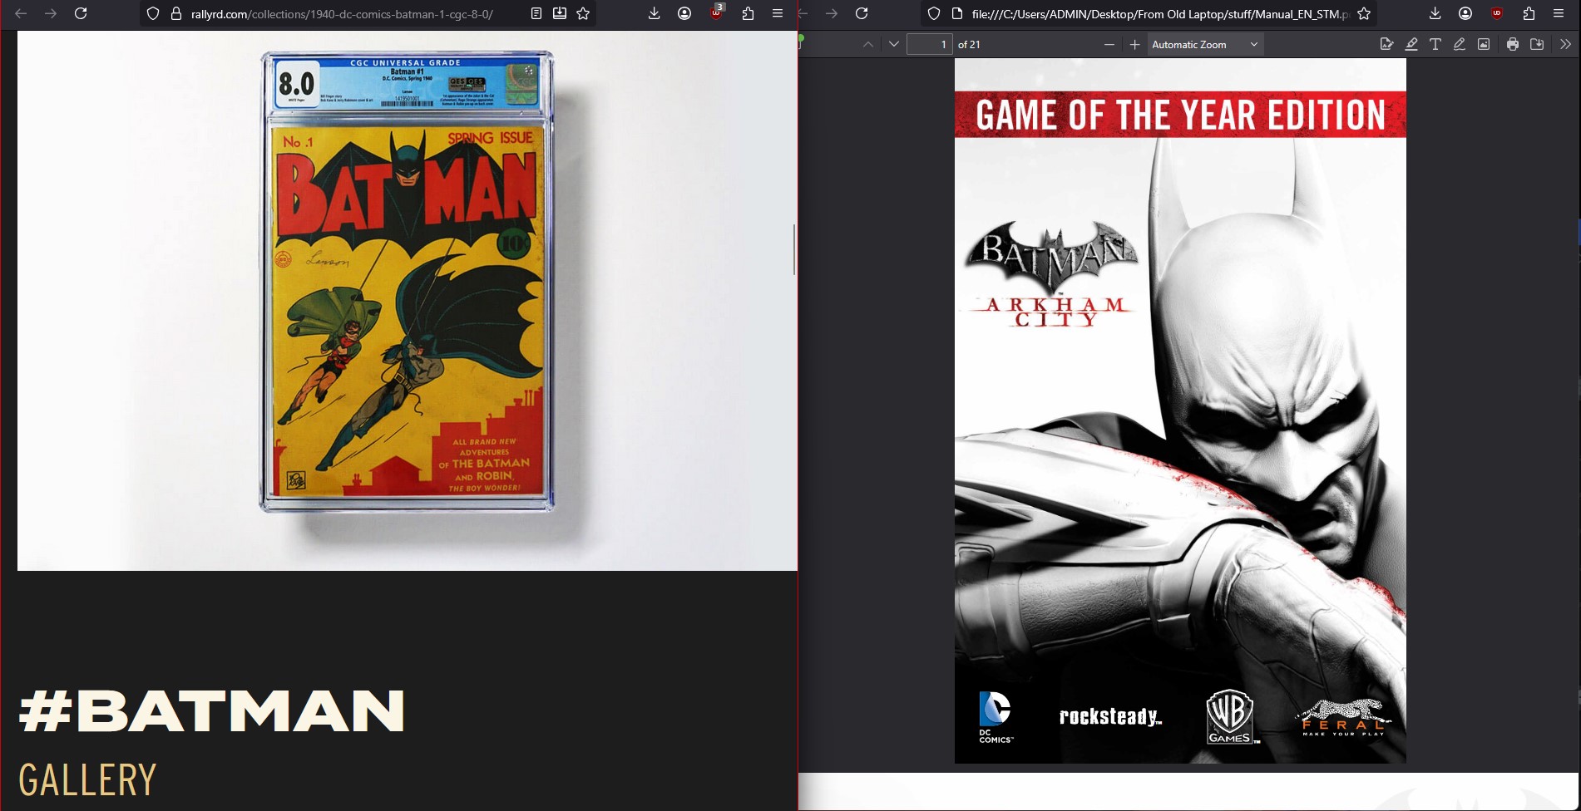The width and height of the screenshot is (1581, 811).
Task: Save rallyrd page to Pocket
Action: pos(560,14)
